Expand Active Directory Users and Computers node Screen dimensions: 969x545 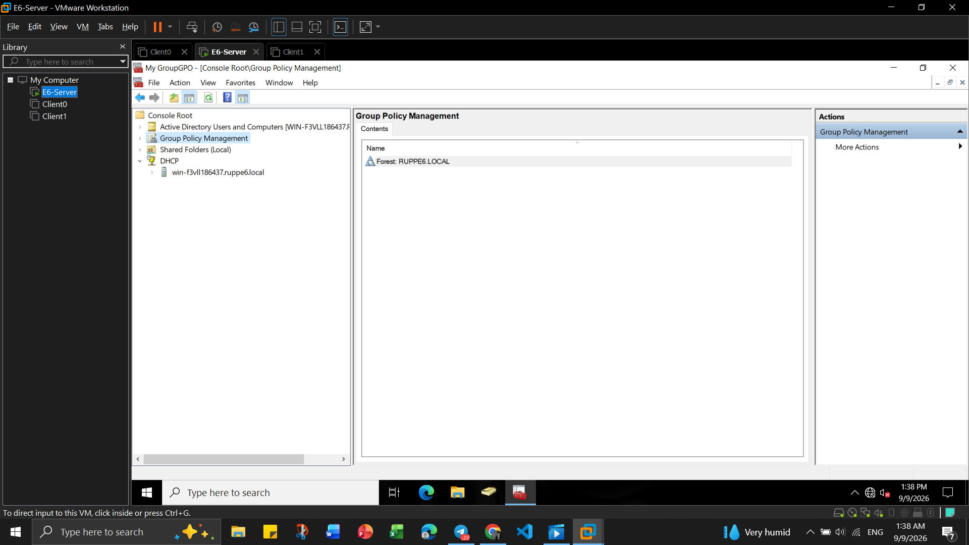pos(140,127)
